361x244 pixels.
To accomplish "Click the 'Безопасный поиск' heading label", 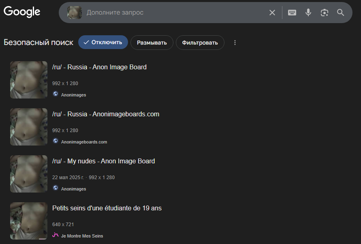I will pyautogui.click(x=38, y=43).
